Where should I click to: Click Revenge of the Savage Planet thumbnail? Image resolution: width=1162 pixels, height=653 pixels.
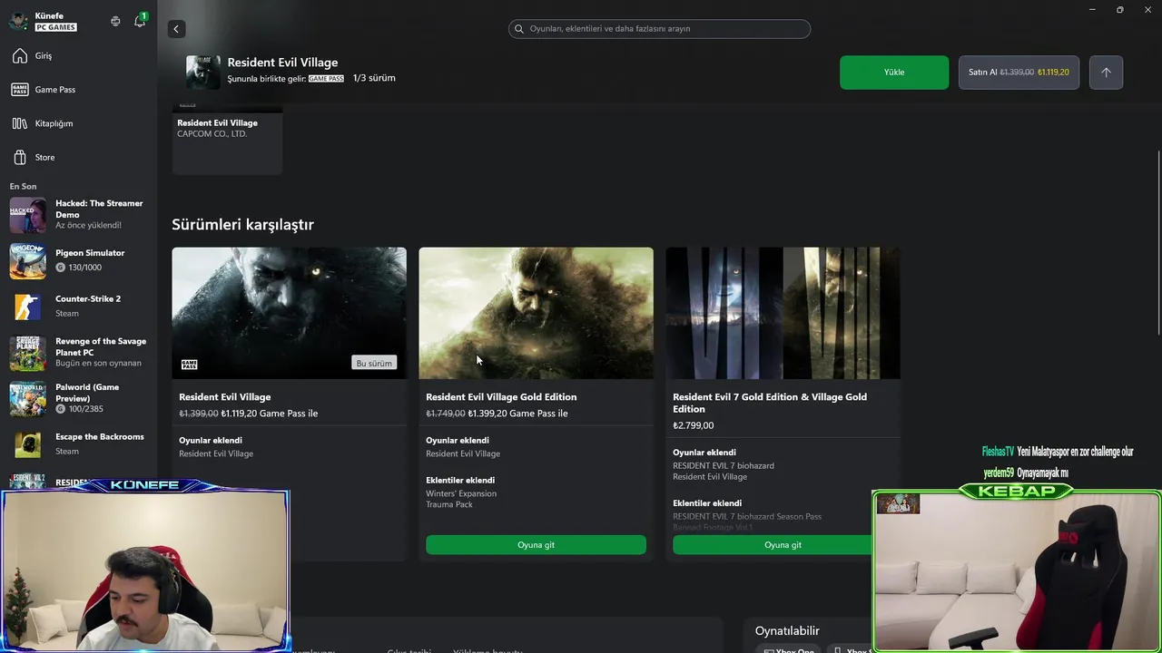(x=27, y=354)
